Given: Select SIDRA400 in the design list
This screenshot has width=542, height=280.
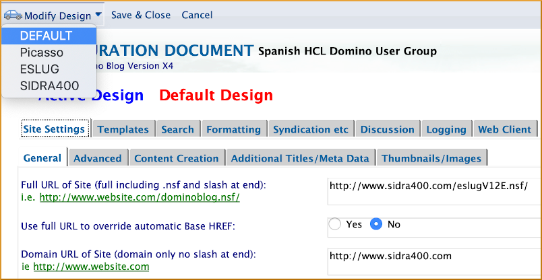Looking at the screenshot, I should tap(49, 85).
